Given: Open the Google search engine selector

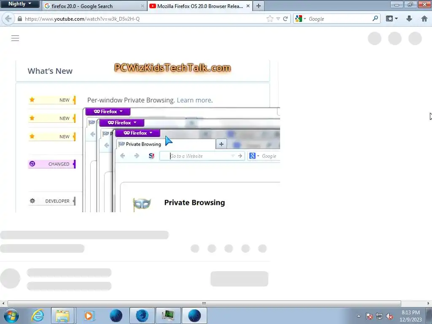Looking at the screenshot, I should 300,19.
